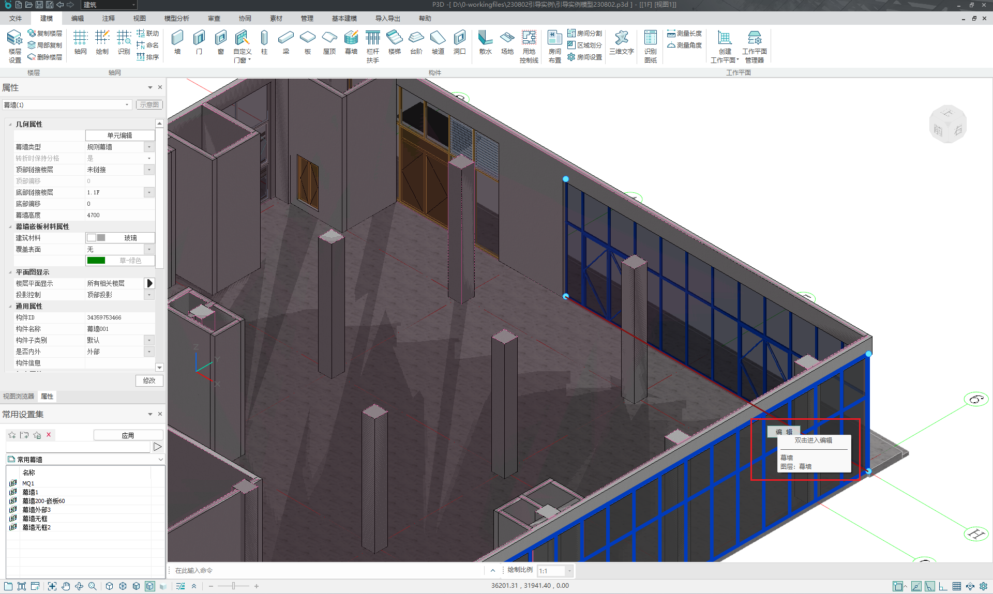The width and height of the screenshot is (993, 594).
Task: Delete selected preset with red X icon
Action: pos(49,435)
